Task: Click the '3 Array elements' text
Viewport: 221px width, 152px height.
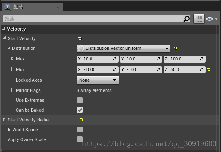Action: click(x=94, y=90)
